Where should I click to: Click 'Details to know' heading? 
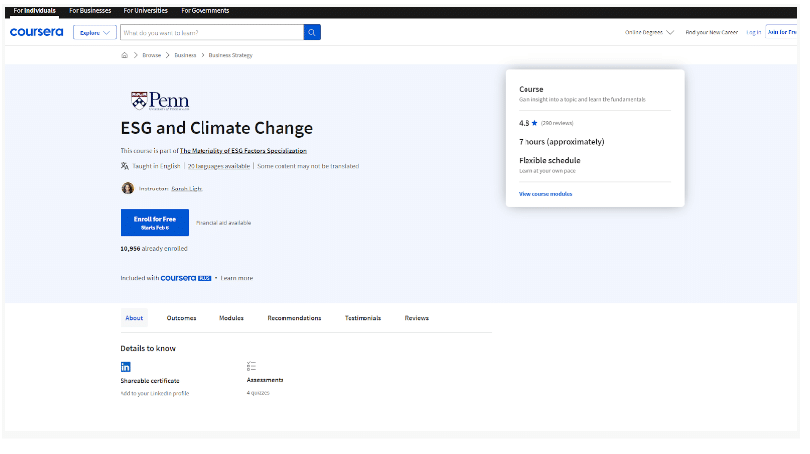pyautogui.click(x=148, y=348)
